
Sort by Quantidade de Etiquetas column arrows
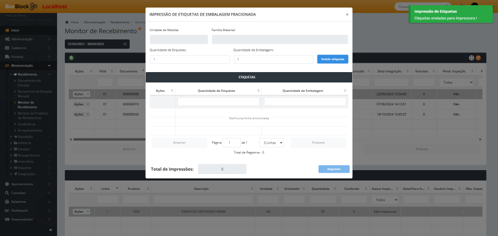click(x=258, y=91)
